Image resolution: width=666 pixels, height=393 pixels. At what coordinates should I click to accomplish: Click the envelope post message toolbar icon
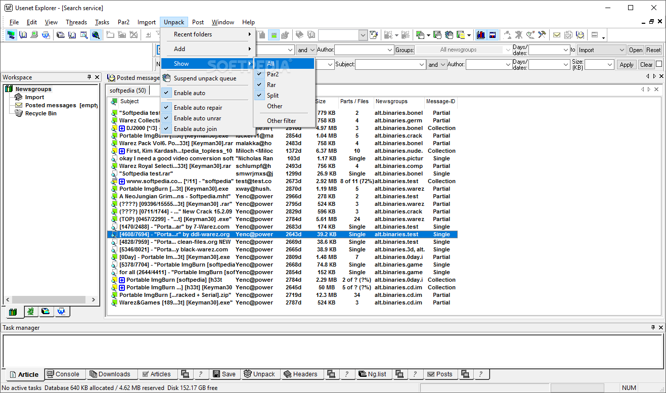click(x=557, y=35)
